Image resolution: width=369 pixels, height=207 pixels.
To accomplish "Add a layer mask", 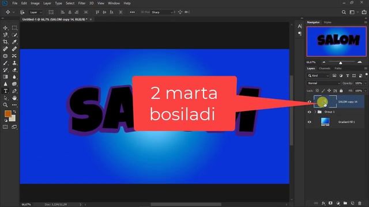I will click(x=330, y=203).
